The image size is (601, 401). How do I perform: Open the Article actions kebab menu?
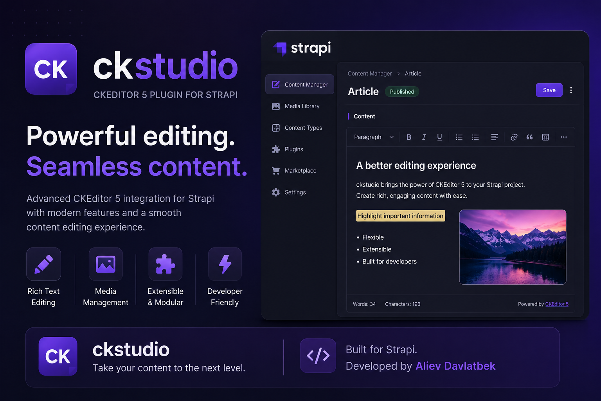click(x=571, y=90)
